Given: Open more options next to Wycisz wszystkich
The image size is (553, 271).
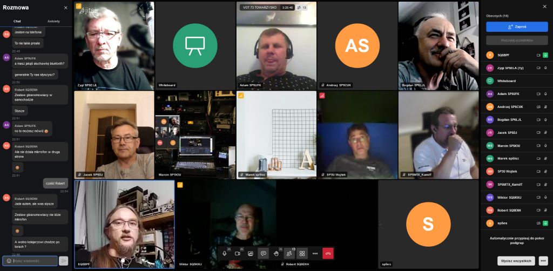Looking at the screenshot, I should coord(543,261).
